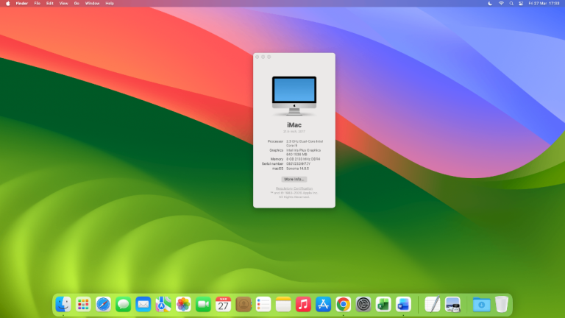Image resolution: width=565 pixels, height=318 pixels.
Task: Click the More Info... button
Action: click(x=294, y=179)
